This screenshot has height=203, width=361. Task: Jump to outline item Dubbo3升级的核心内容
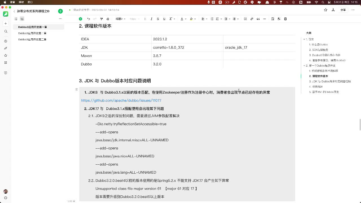click(x=325, y=55)
